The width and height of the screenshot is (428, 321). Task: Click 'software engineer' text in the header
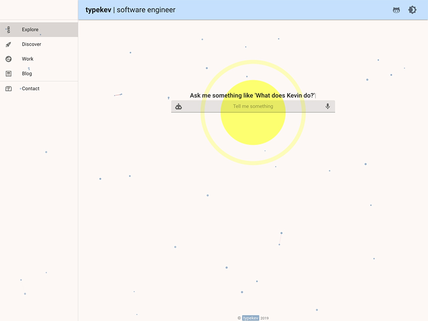pyautogui.click(x=146, y=10)
